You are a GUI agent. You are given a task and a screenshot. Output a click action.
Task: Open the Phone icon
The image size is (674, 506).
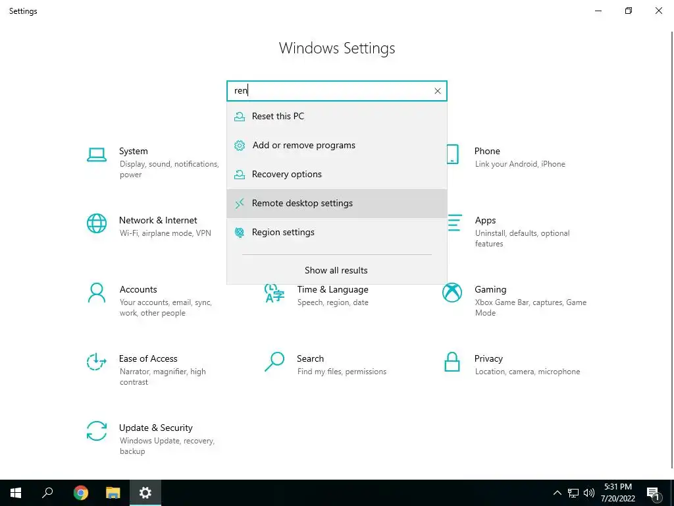[x=453, y=154]
